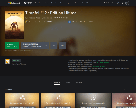The image size is (136, 108).
Task: Go to next gallery image arrow
Action: [129, 90]
